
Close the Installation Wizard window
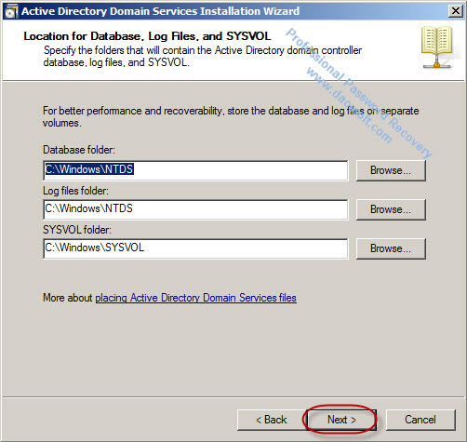pos(456,11)
